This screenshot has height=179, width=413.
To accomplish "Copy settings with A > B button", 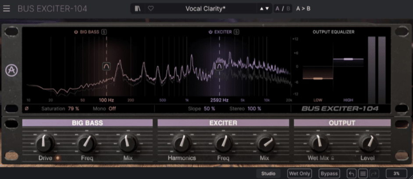I will coord(303,8).
